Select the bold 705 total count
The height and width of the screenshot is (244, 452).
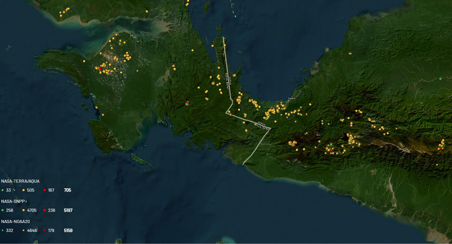pos(67,190)
